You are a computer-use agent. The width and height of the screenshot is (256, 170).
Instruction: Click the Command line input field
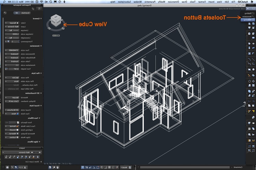[185, 167]
